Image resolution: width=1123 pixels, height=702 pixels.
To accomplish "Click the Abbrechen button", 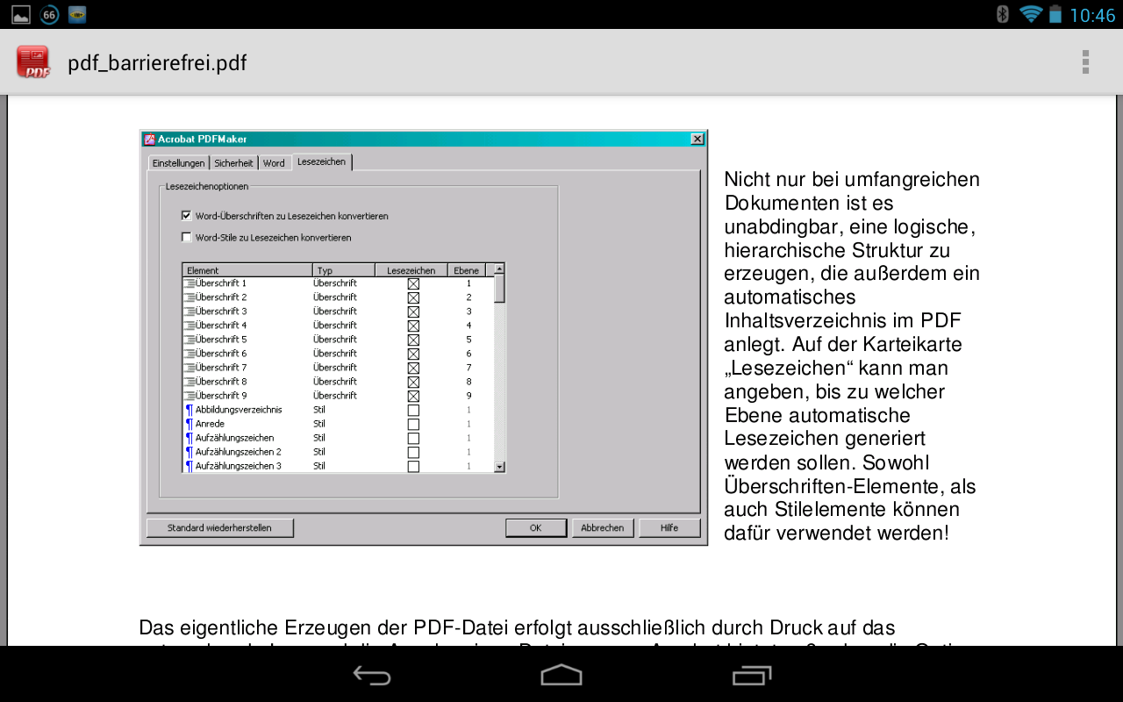I will [603, 528].
